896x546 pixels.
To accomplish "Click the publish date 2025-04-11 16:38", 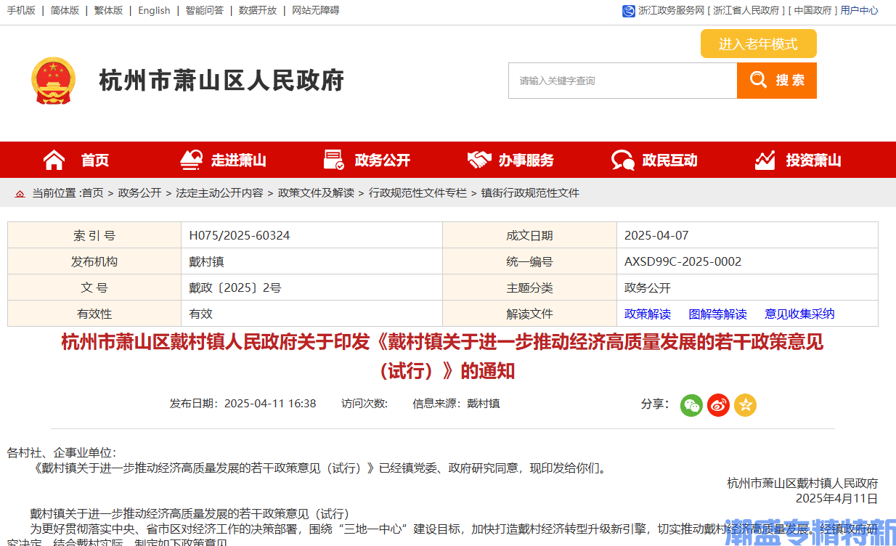I will [x=270, y=403].
